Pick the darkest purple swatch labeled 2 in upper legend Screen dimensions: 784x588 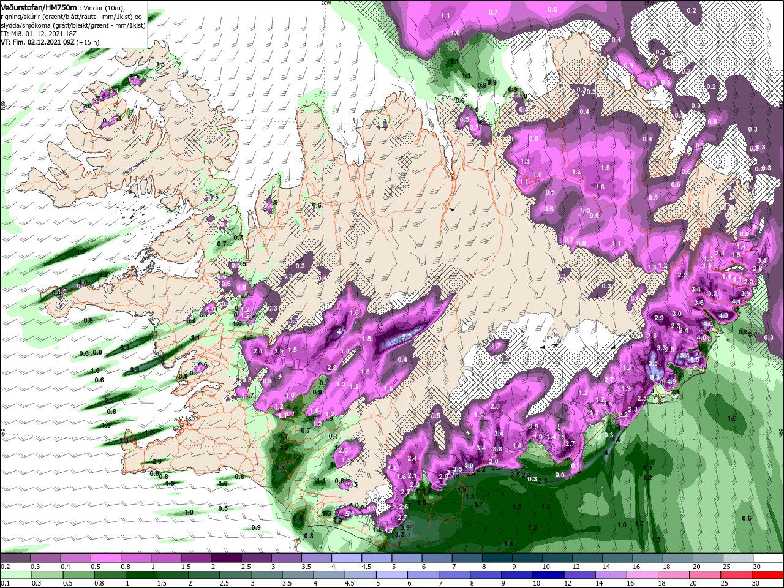[x=225, y=558]
